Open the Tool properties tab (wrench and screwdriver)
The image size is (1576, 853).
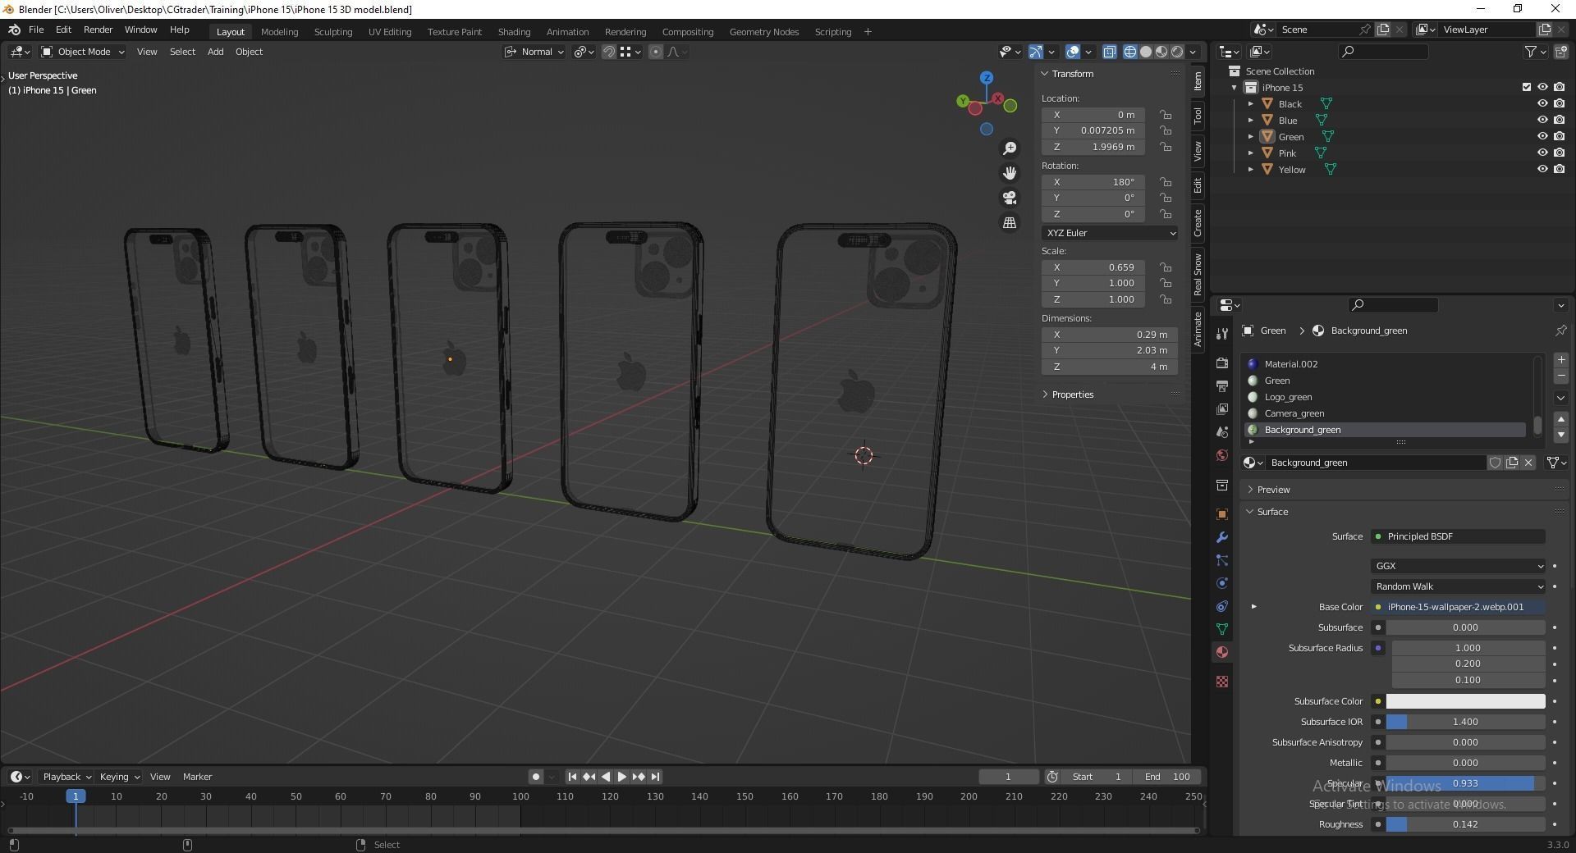(x=1222, y=333)
